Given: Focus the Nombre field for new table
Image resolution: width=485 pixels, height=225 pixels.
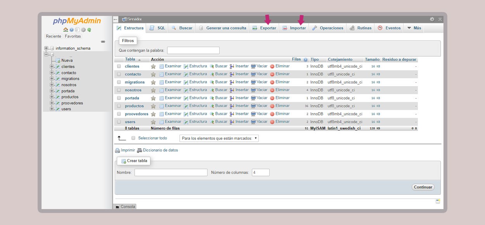Looking at the screenshot, I should click(x=171, y=172).
